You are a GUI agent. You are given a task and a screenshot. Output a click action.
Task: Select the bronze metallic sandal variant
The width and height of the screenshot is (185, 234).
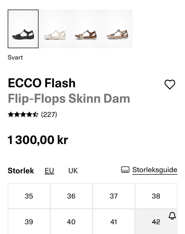[117, 29]
